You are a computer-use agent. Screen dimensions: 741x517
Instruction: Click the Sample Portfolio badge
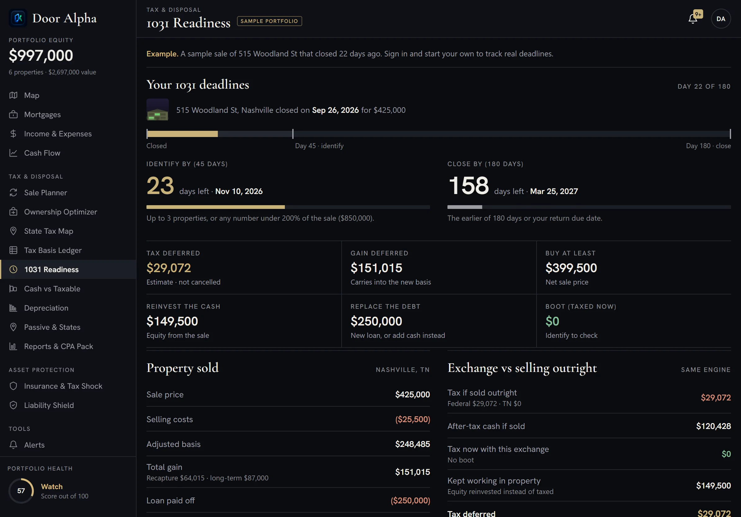tap(269, 21)
